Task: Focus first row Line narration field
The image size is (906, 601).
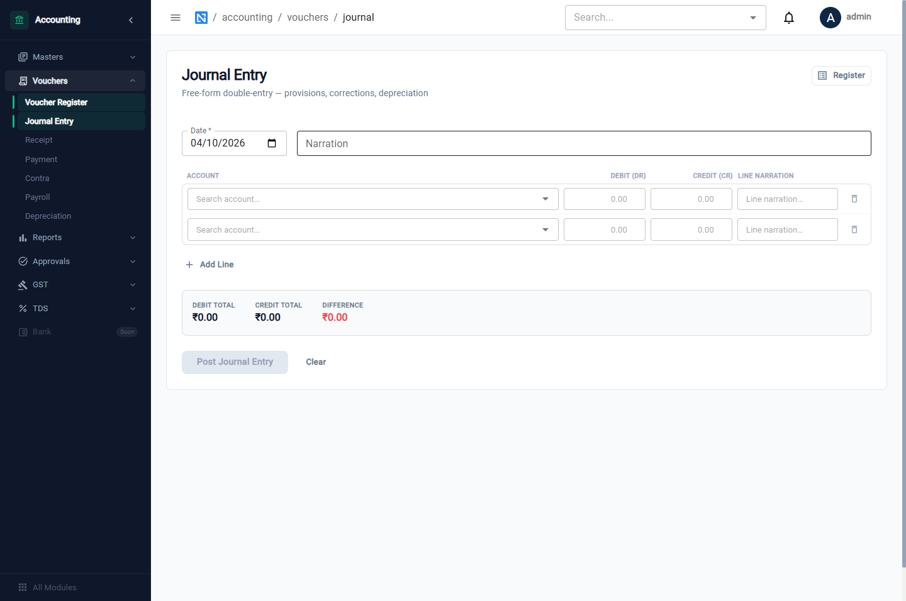Action: [x=788, y=199]
